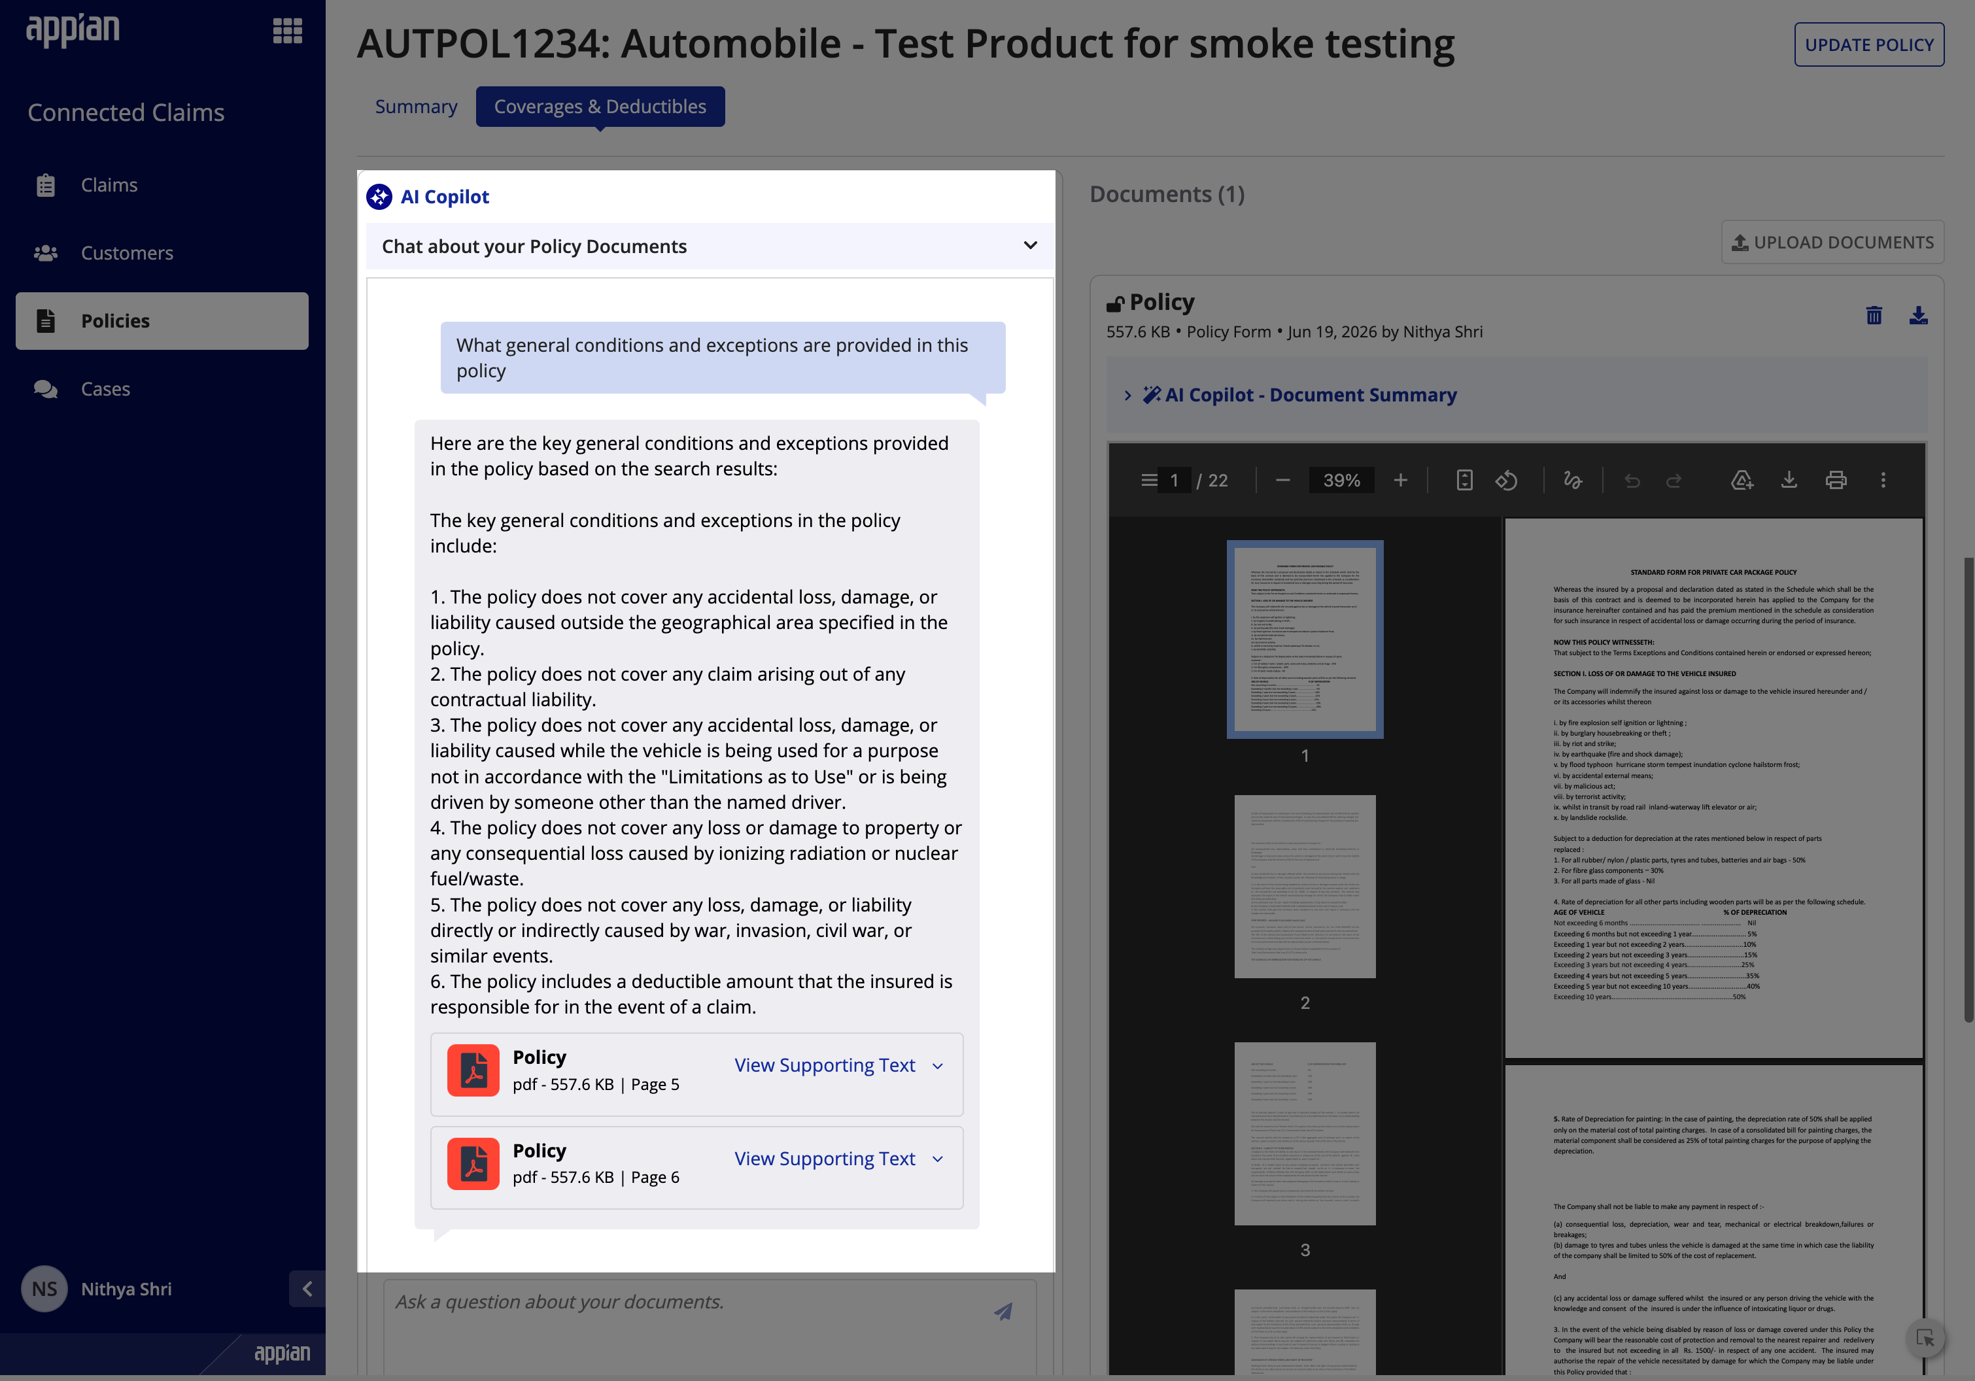Viewport: 1975px width, 1381px height.
Task: Click the Nithya Shri username
Action: point(126,1289)
